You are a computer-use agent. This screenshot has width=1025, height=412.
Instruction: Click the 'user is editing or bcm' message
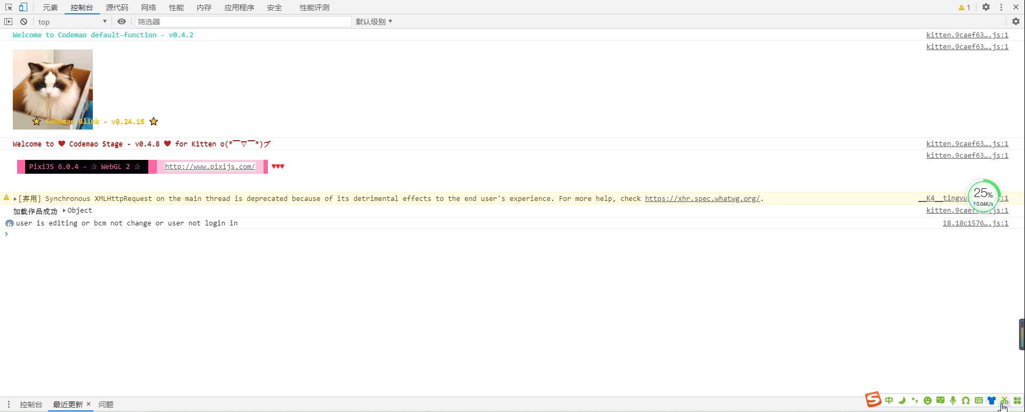[x=127, y=223]
